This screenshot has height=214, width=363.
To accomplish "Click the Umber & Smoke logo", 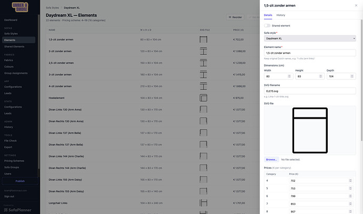I will 20,7.
